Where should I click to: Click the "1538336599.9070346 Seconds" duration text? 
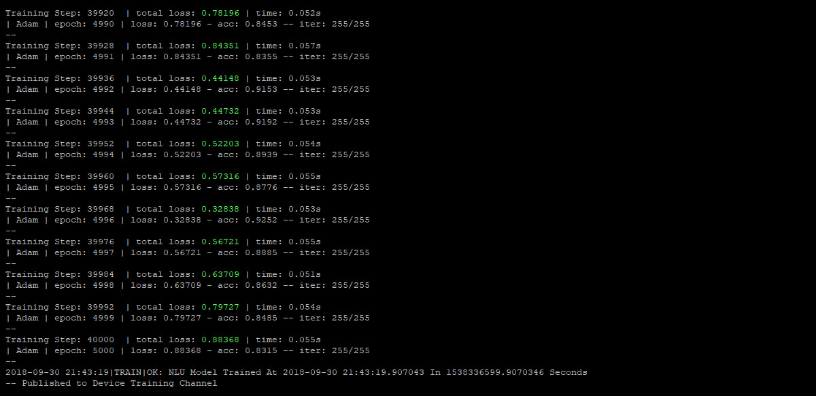pos(517,372)
